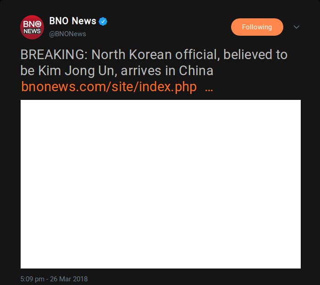Click the word 'arrives' in the tweet
This screenshot has width=320, height=285.
pos(141,71)
